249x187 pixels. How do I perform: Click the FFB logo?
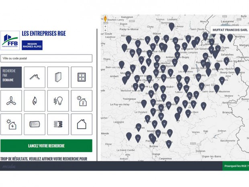(10, 40)
